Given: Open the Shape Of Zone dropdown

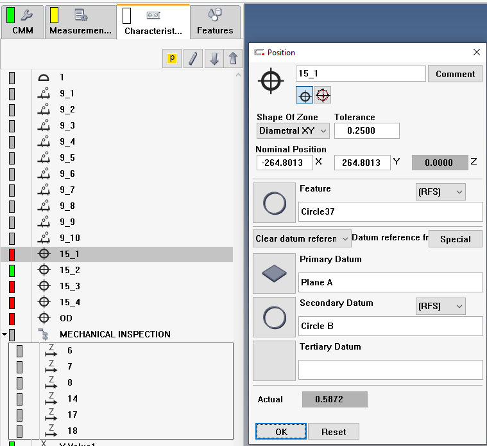Looking at the screenshot, I should coord(293,131).
